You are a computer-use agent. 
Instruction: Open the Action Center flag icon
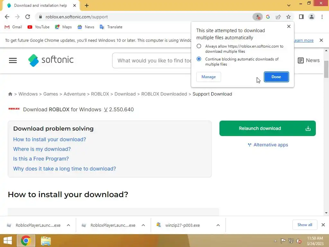click(x=283, y=241)
